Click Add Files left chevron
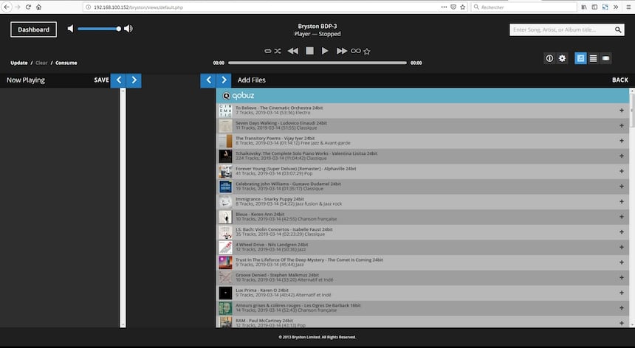This screenshot has height=348, width=635. [208, 80]
